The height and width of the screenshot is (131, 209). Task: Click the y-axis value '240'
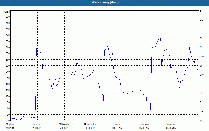pyautogui.click(x=8, y=72)
